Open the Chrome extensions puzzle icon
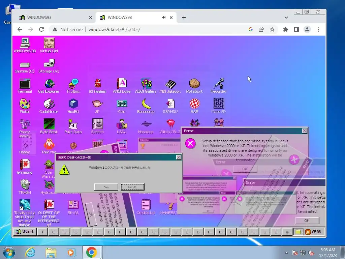 [286, 30]
